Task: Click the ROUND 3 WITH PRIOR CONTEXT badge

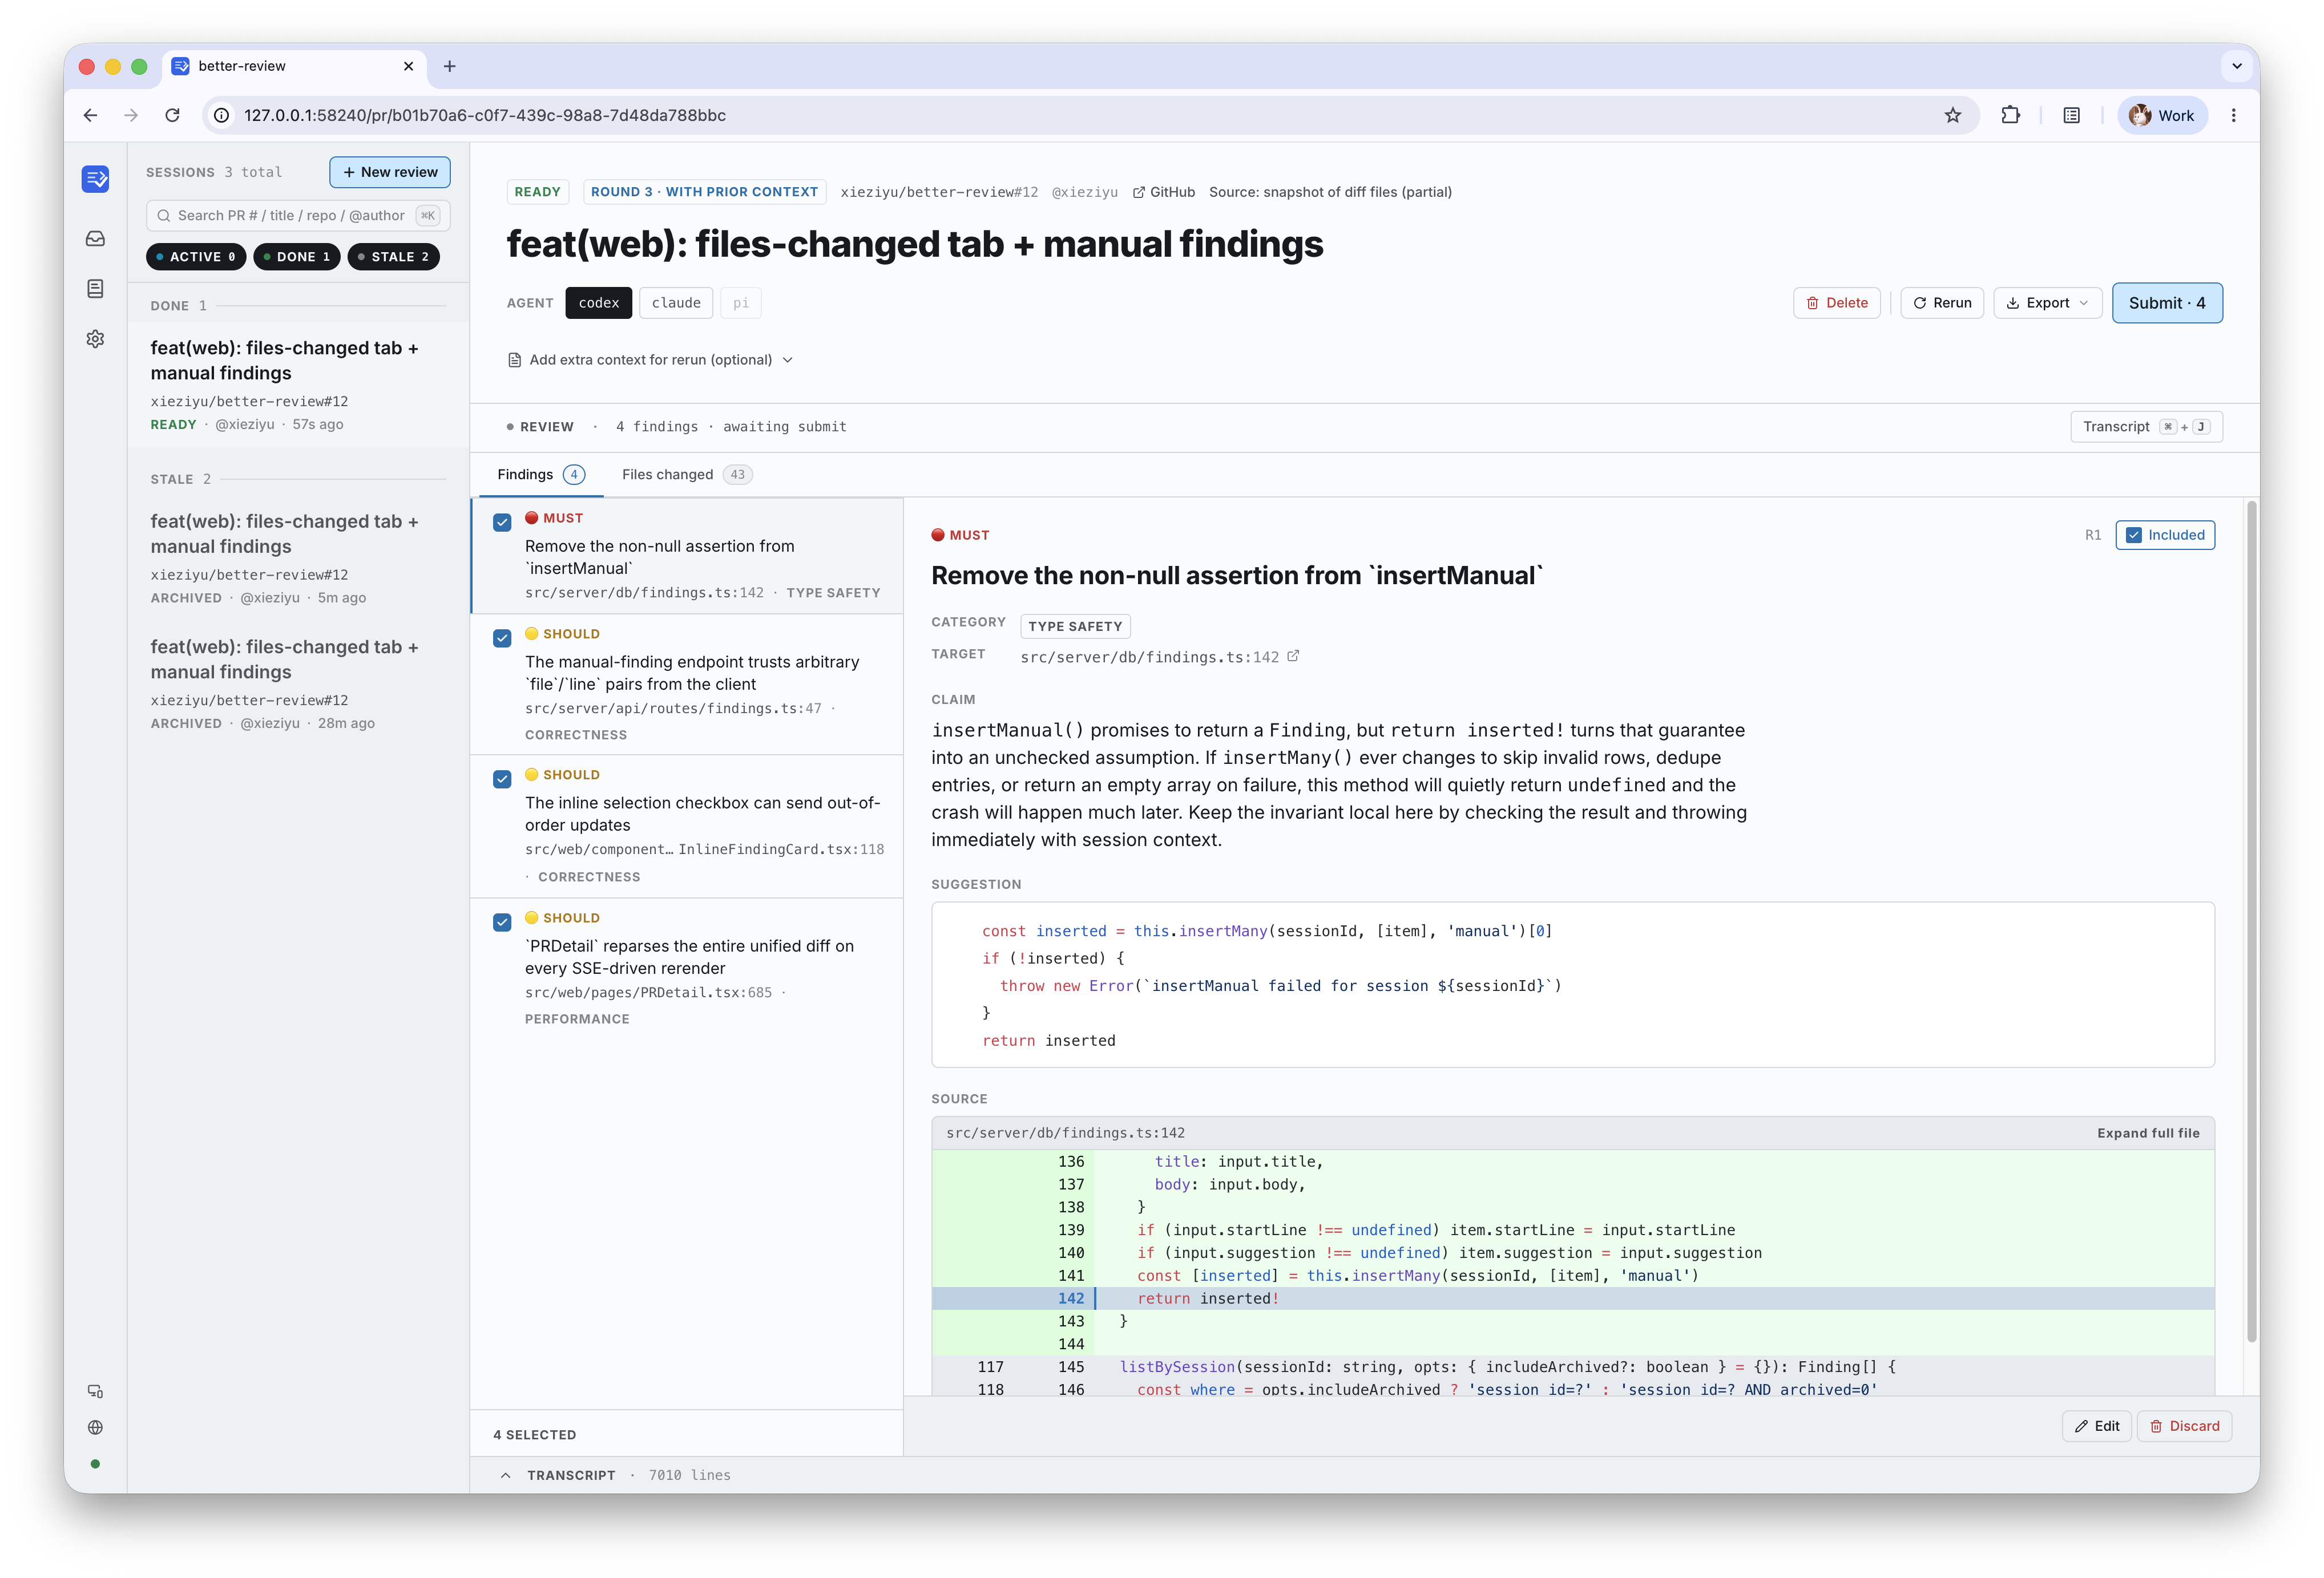Action: point(704,192)
